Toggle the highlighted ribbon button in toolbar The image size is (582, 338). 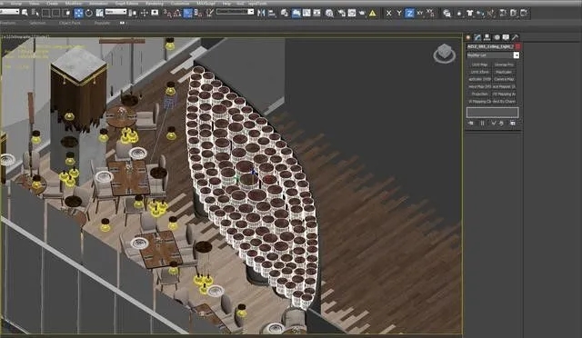[x=296, y=14]
